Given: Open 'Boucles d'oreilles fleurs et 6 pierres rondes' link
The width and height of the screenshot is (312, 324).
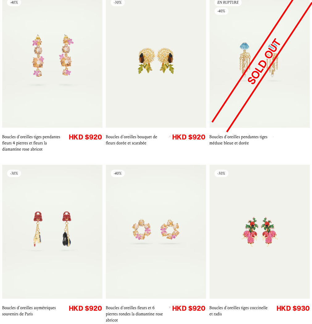Looking at the screenshot, I should pos(134,314).
